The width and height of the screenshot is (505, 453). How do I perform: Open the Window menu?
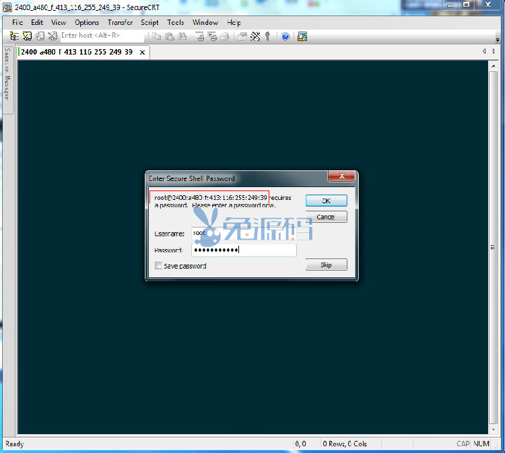point(205,22)
